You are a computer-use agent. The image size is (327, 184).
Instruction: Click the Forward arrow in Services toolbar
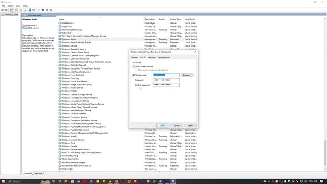pos(6,10)
